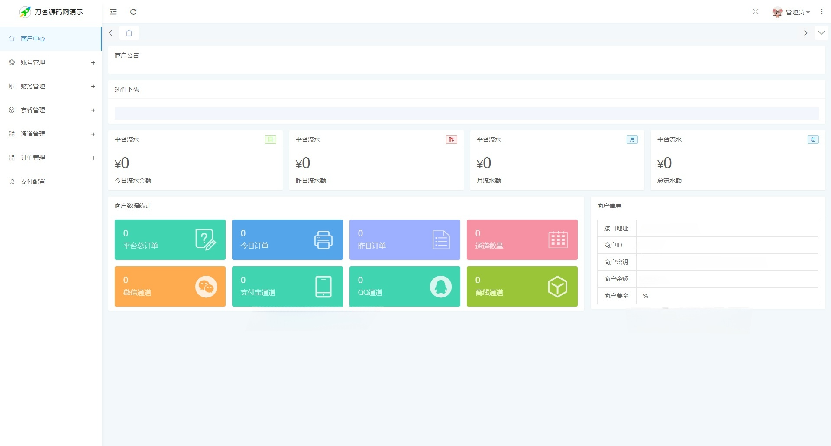Click the sidebar collapse icon
The width and height of the screenshot is (831, 446).
click(x=113, y=12)
